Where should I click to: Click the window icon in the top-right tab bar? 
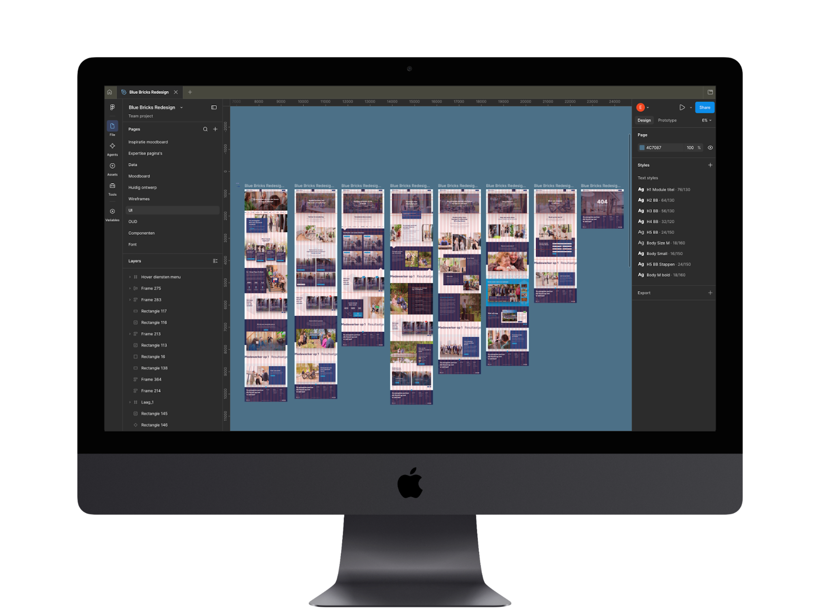pos(710,92)
